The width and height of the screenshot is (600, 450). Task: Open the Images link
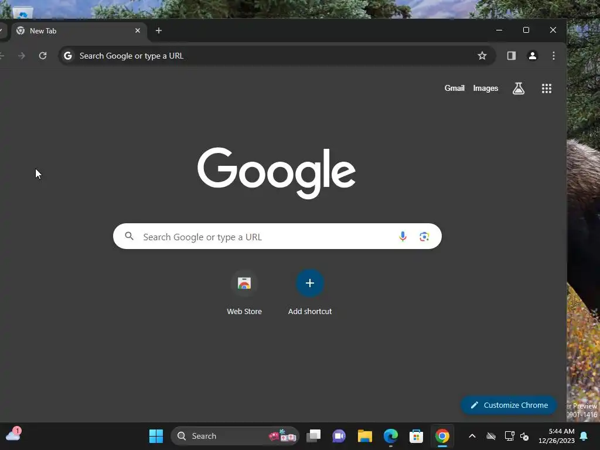486,88
